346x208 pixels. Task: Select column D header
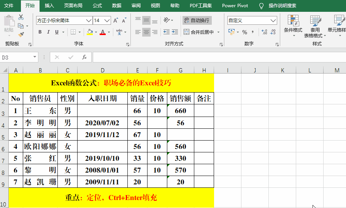102,70
